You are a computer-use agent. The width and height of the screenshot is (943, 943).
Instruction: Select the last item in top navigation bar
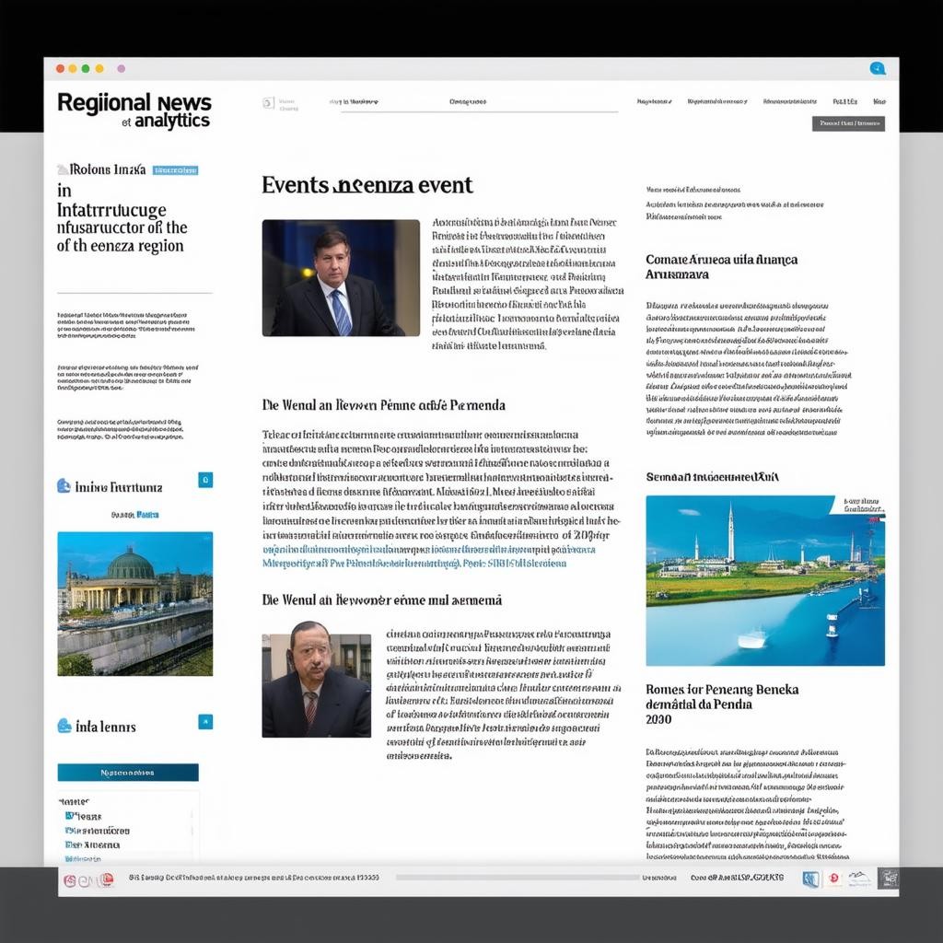click(x=879, y=101)
